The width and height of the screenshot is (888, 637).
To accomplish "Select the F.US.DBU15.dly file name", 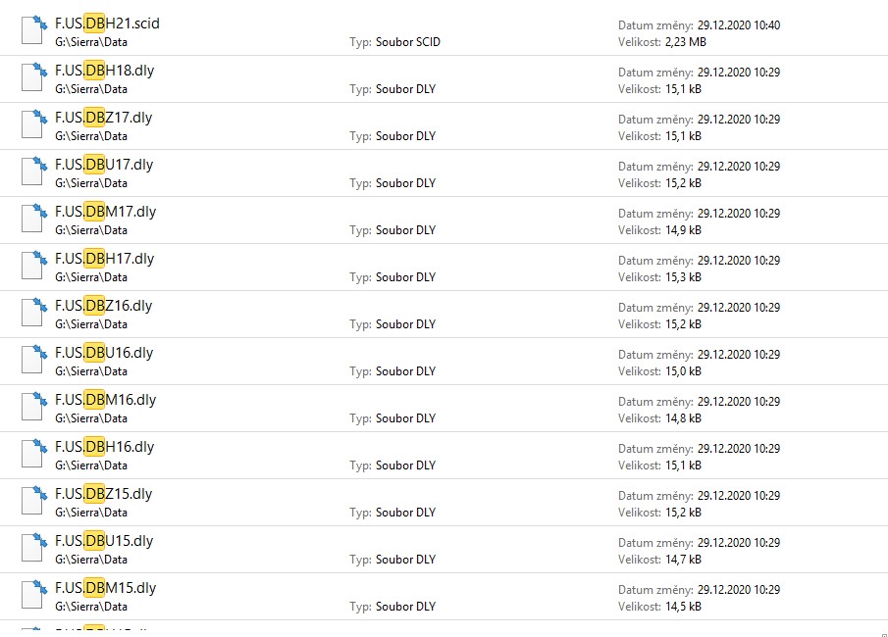I will [104, 541].
